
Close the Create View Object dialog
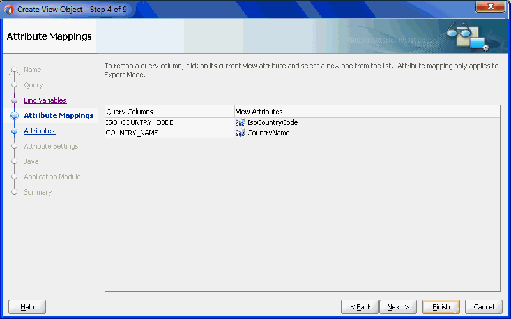[x=490, y=6]
